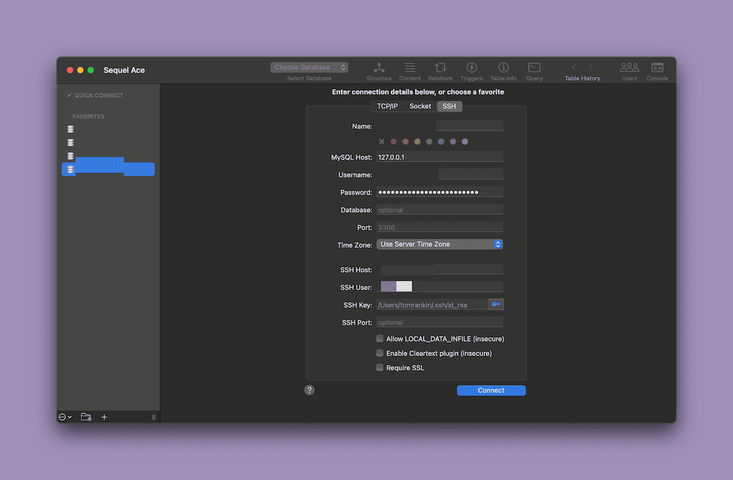Click the question mark help button

310,390
